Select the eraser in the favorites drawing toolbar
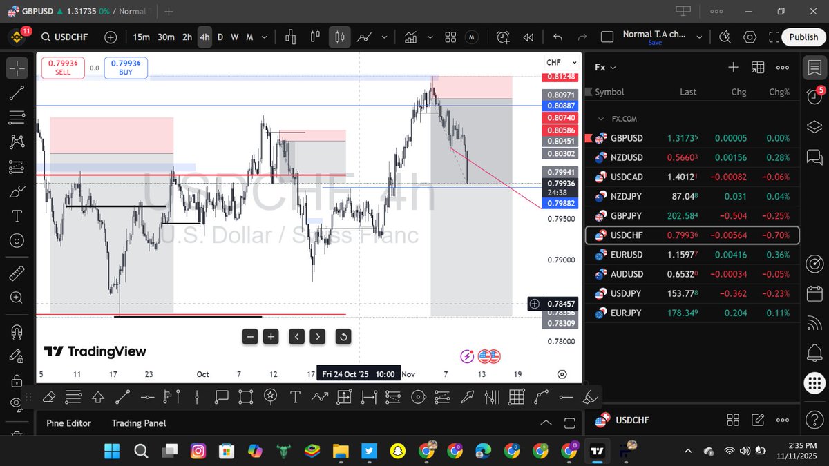Screen dimensions: 829x466 pyautogui.click(x=48, y=397)
